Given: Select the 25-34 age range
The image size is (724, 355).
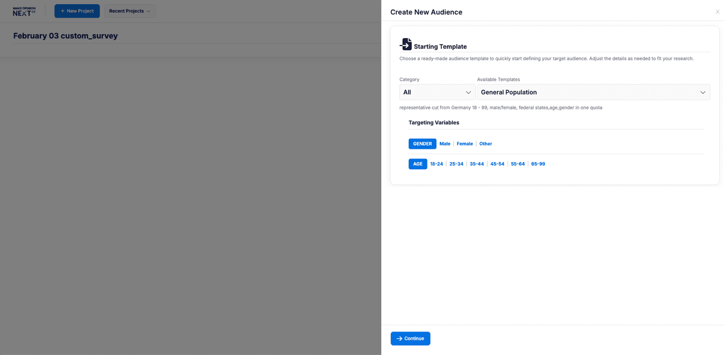Looking at the screenshot, I should click(456, 164).
